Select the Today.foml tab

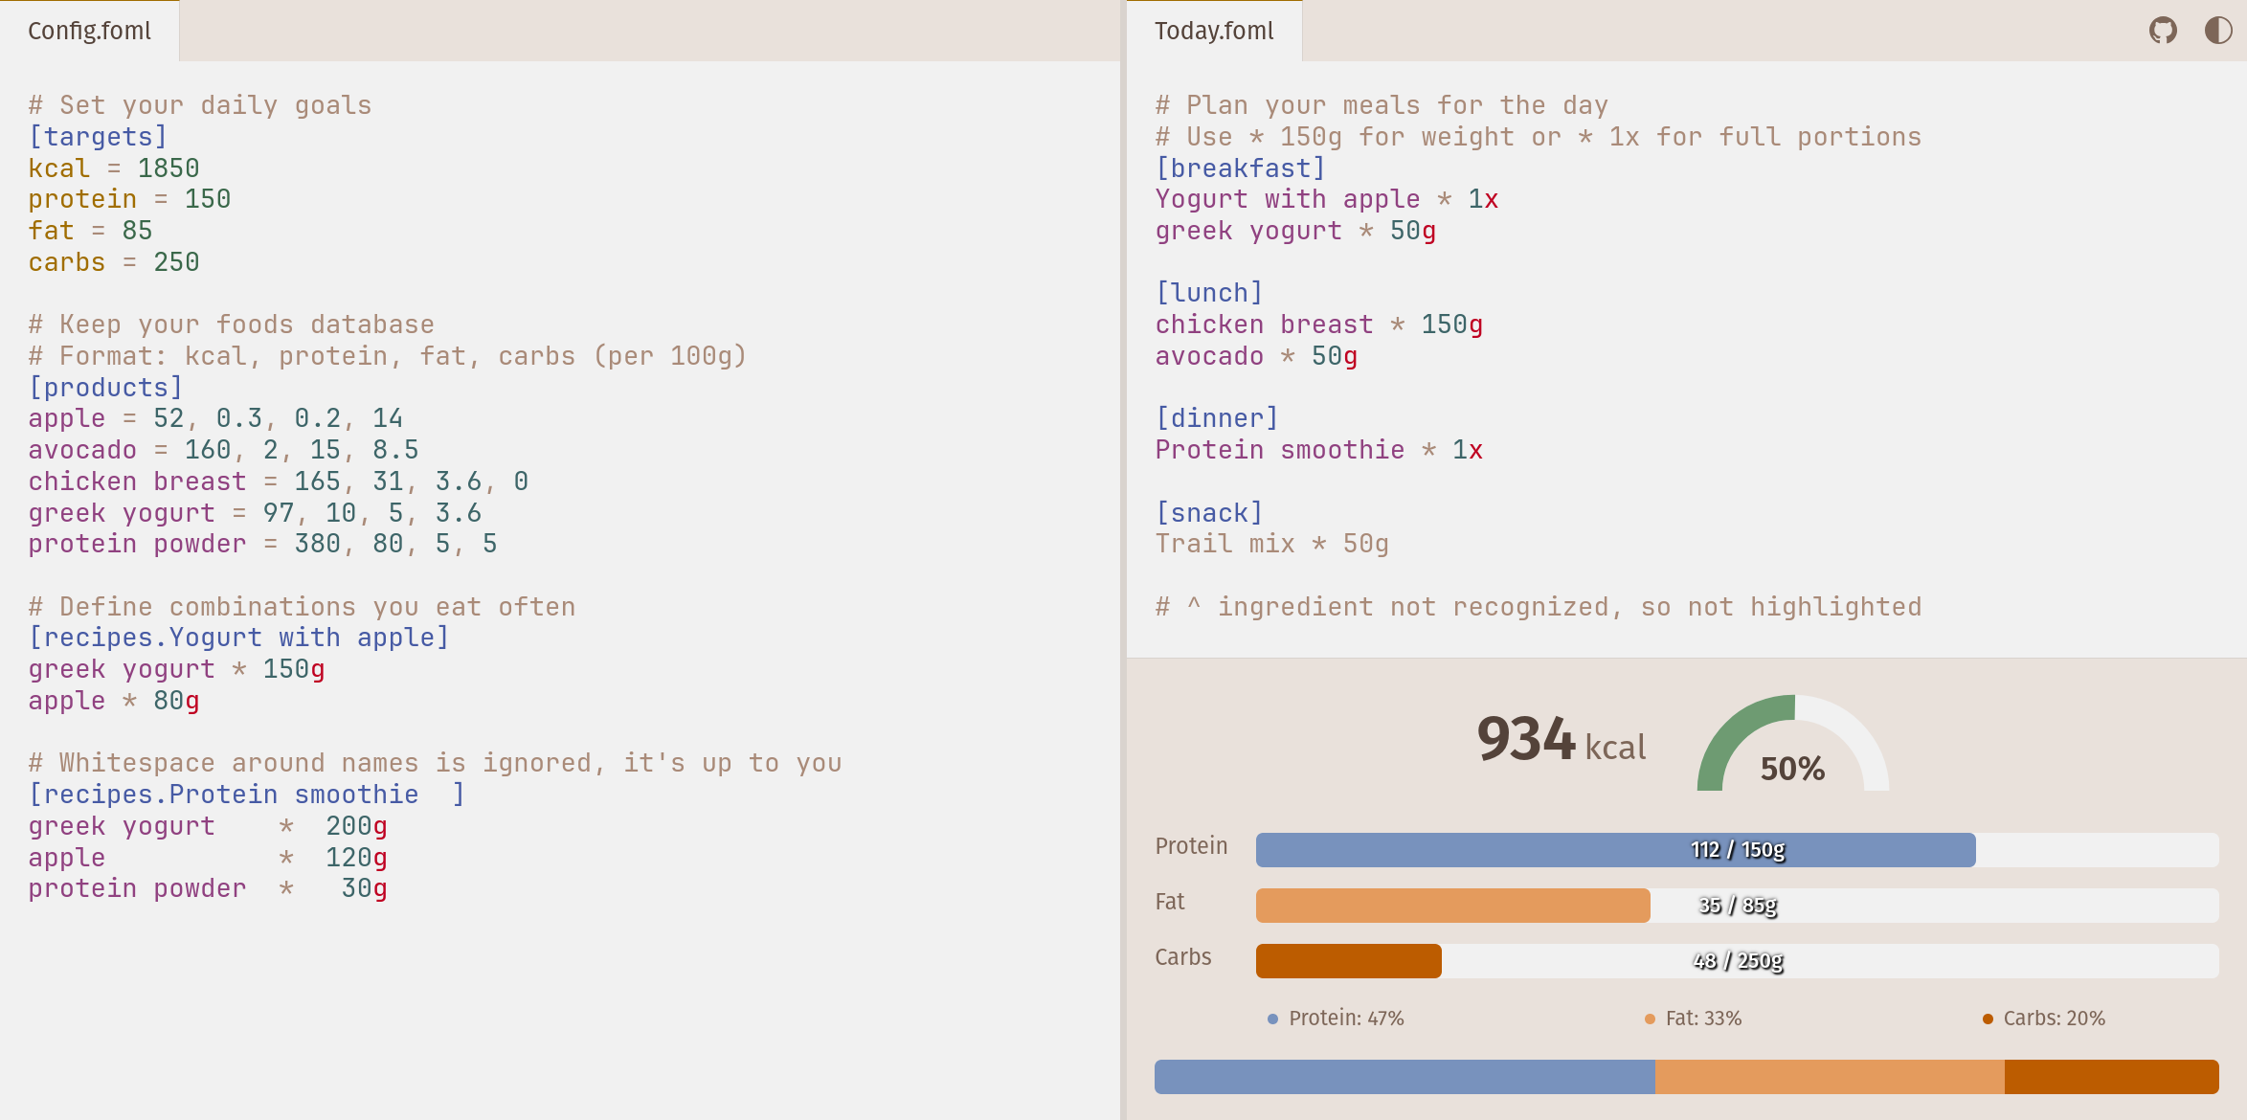(x=1214, y=31)
